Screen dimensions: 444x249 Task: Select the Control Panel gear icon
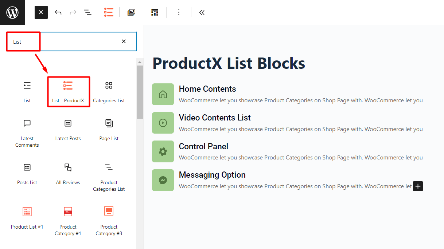pyautogui.click(x=163, y=151)
